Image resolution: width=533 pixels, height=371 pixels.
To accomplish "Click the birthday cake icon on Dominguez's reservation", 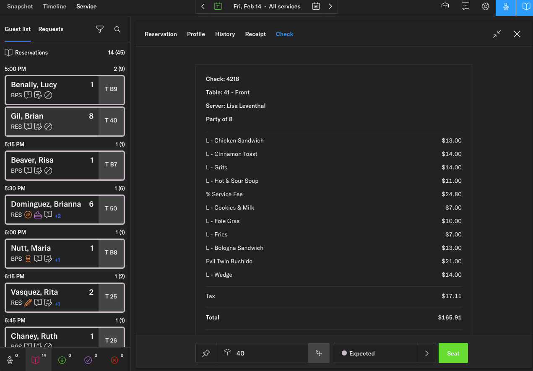I will click(x=38, y=215).
